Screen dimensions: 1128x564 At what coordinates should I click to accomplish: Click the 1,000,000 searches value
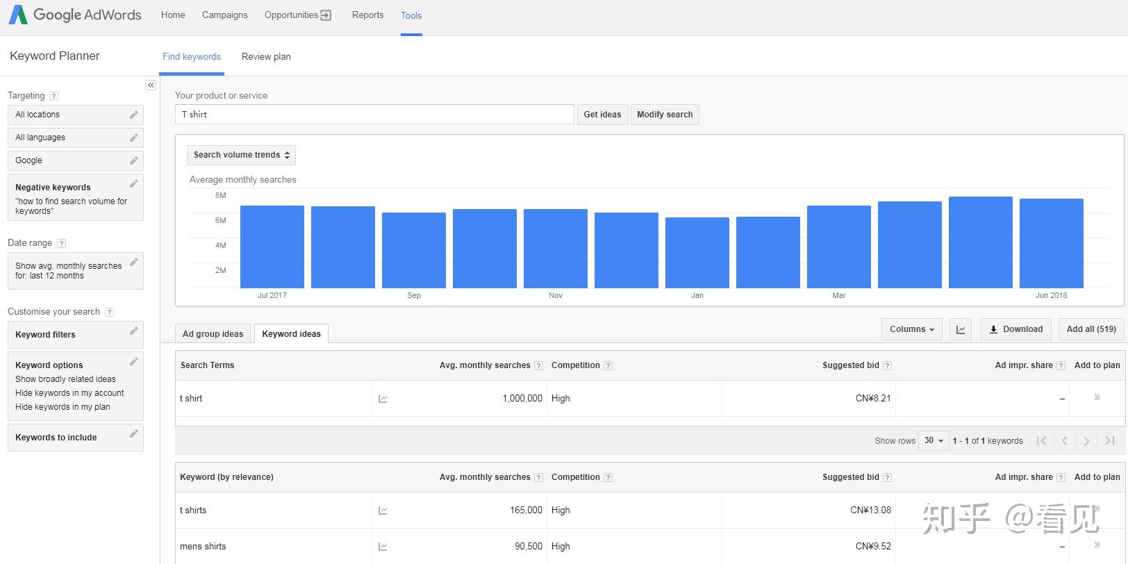pos(522,399)
